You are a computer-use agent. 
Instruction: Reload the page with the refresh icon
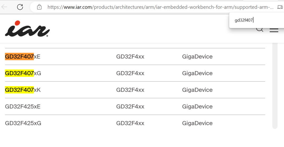point(20,7)
